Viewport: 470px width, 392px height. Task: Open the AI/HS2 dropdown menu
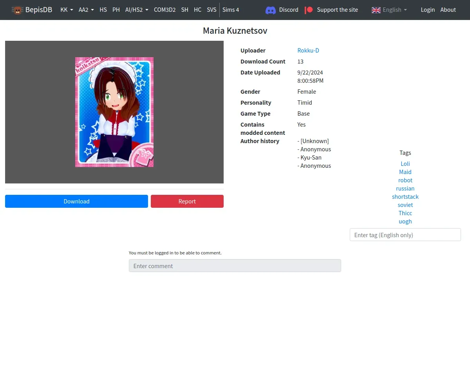pos(137,10)
